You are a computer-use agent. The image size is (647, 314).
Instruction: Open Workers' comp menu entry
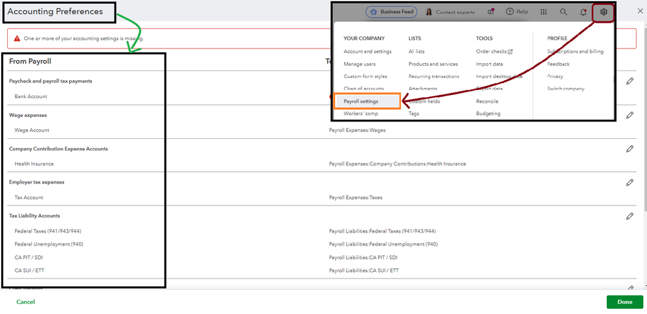(x=361, y=114)
